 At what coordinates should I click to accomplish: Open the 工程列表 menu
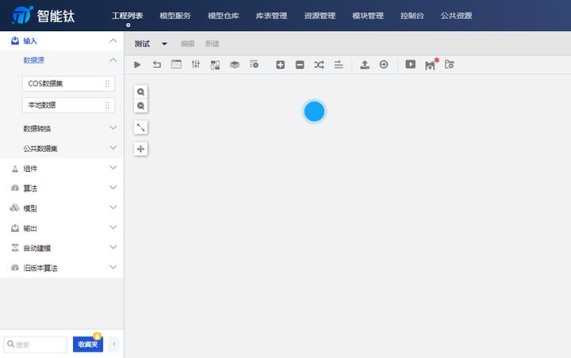pos(128,16)
